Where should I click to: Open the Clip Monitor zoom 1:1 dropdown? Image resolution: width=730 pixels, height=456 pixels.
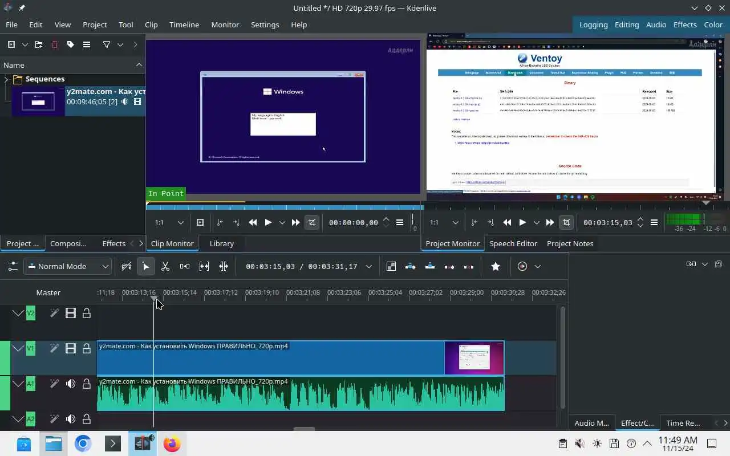pos(169,222)
